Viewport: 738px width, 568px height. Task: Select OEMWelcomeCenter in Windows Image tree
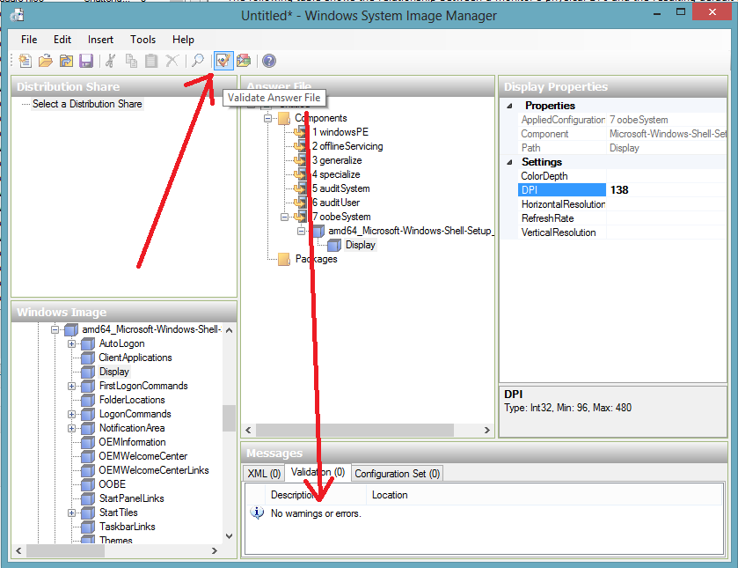(143, 456)
